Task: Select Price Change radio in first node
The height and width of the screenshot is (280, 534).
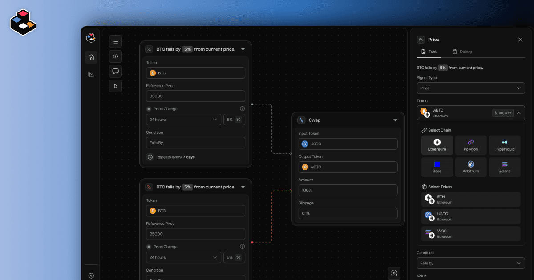Action: (x=149, y=109)
